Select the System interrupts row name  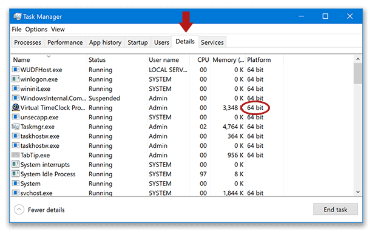point(45,165)
